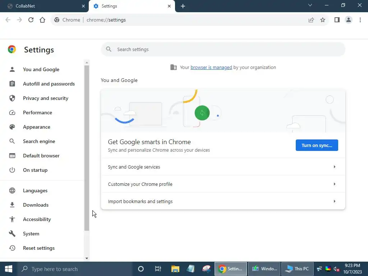Click the sidebar scrollbar thumb

[87, 148]
